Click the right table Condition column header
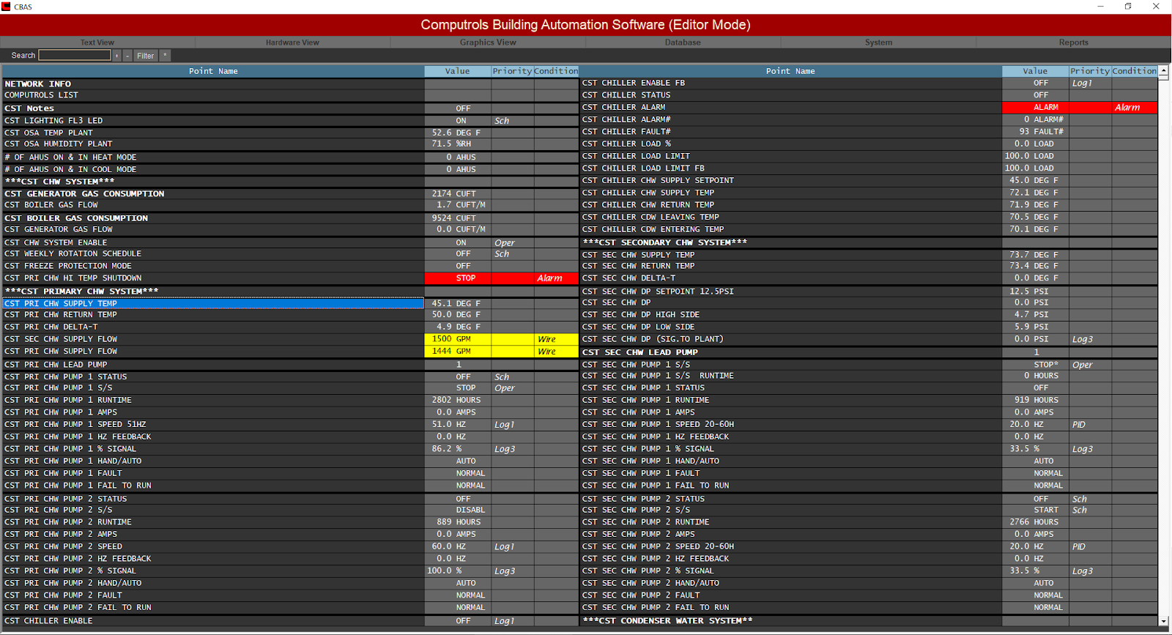 [1135, 71]
